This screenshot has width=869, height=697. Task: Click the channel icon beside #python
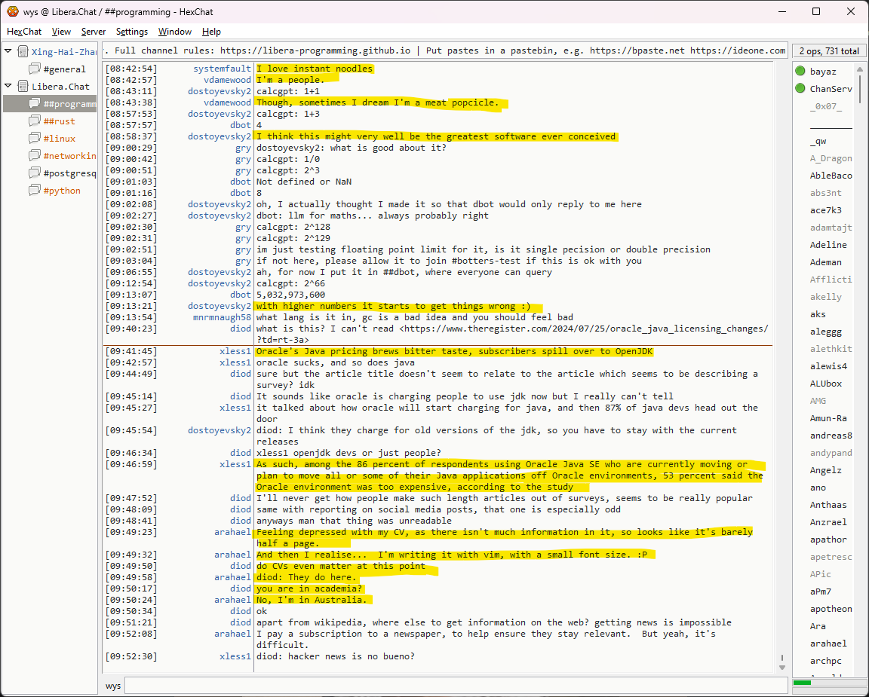point(35,191)
